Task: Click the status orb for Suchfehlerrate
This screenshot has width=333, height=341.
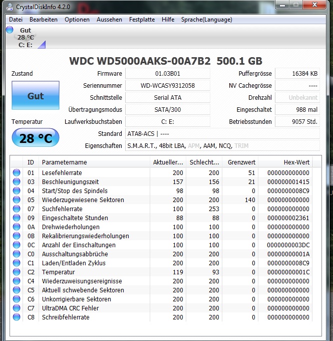Action: tap(17, 209)
